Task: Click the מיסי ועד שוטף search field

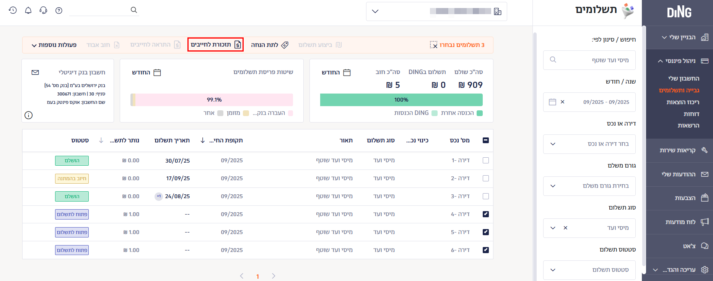Action: coord(589,60)
